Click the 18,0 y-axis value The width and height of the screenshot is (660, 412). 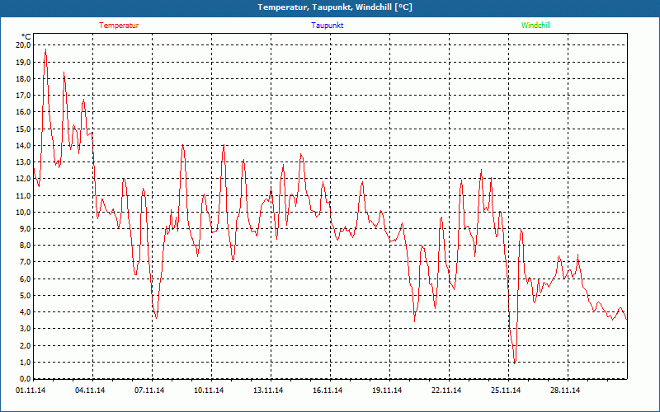coord(23,78)
